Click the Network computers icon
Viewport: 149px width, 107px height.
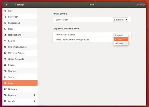click(x=5, y=89)
